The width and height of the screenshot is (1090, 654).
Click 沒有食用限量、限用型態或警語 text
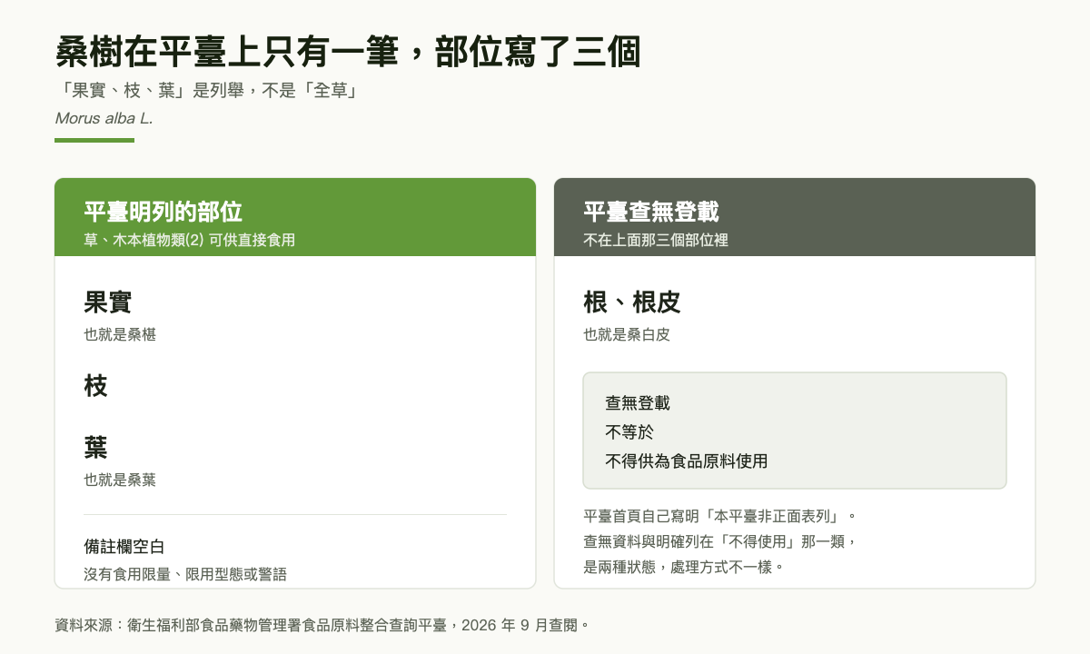click(x=185, y=574)
